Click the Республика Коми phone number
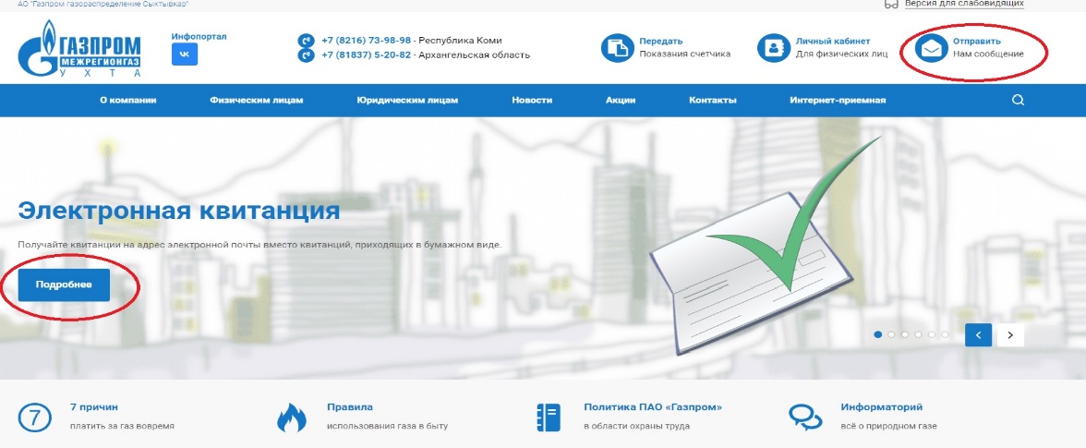This screenshot has height=448, width=1086. pyautogui.click(x=366, y=41)
